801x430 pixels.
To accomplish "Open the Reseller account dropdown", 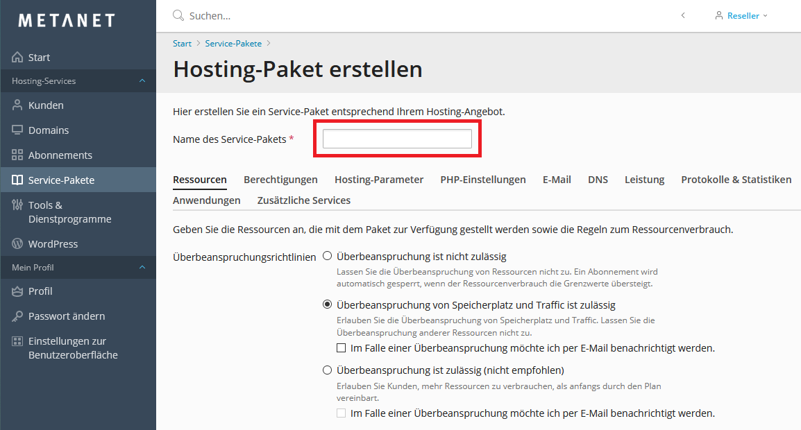I will pyautogui.click(x=742, y=15).
